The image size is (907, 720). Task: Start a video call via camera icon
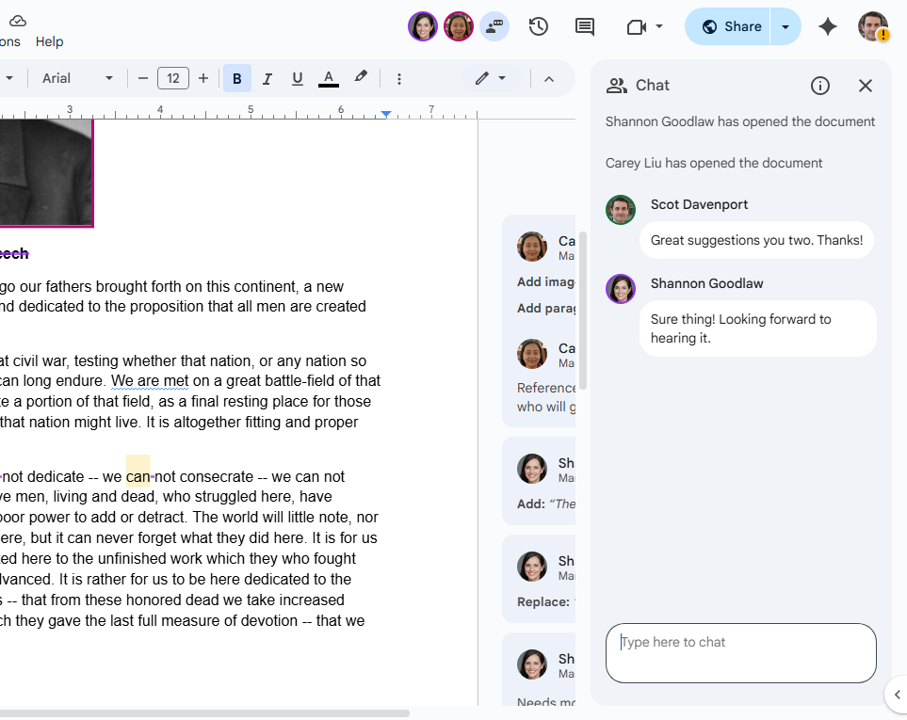coord(635,27)
